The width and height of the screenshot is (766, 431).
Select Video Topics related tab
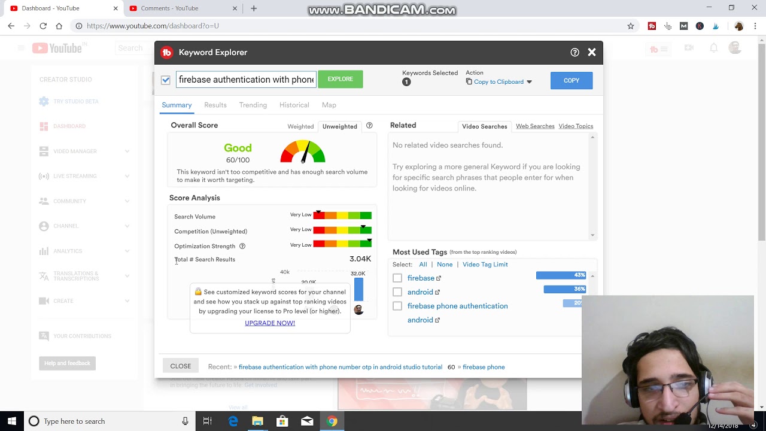pos(576,126)
